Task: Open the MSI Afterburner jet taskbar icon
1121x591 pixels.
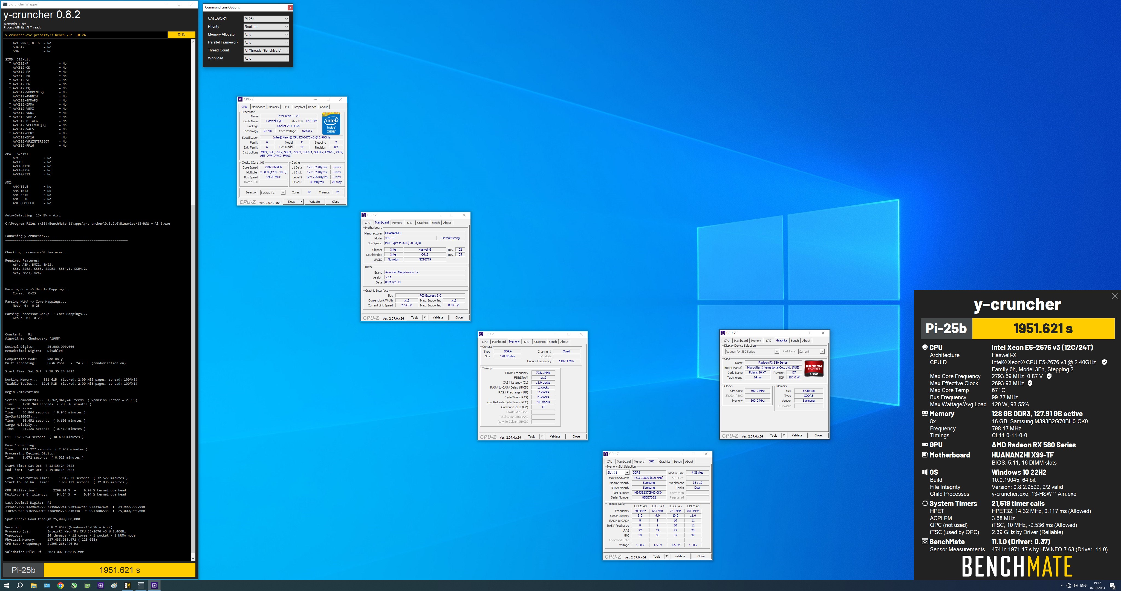Action: [74, 585]
